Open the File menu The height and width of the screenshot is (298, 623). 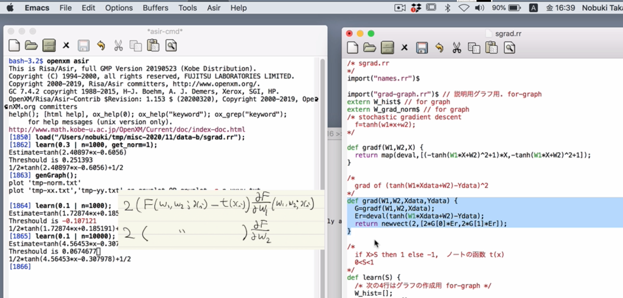pos(66,8)
